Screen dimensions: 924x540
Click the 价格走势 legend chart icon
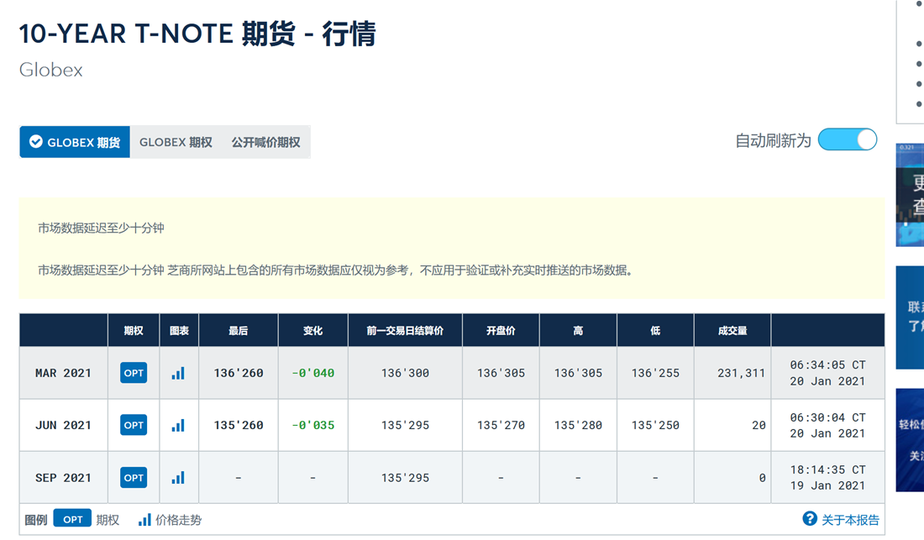click(x=145, y=520)
